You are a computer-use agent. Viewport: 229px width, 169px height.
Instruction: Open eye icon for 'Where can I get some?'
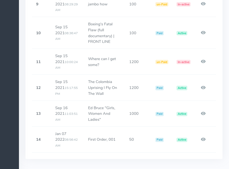pyautogui.click(x=203, y=61)
